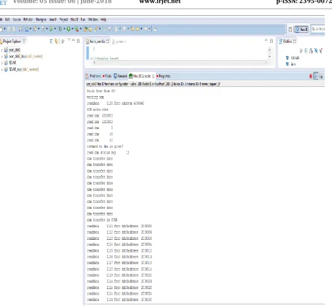Open the Nios II menu
This screenshot has height=307, width=332.
(74, 20)
